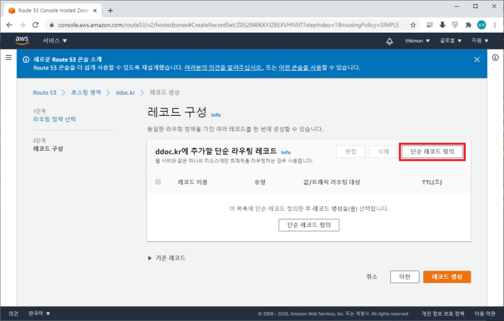Click the AWS logo home icon

[x=22, y=41]
